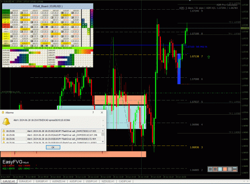Switch to the AUDJPY,H4 chart tab
Image resolution: width=250 pixels, height=184 pixels.
click(x=76, y=182)
